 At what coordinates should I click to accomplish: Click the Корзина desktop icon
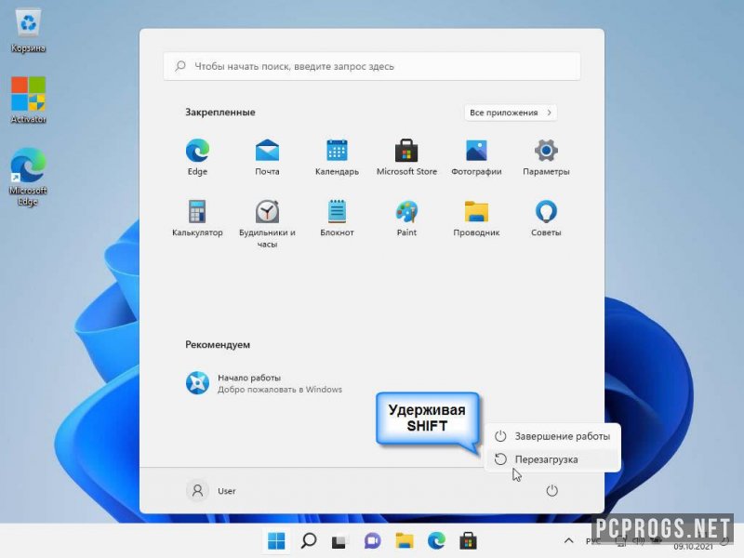pyautogui.click(x=28, y=32)
